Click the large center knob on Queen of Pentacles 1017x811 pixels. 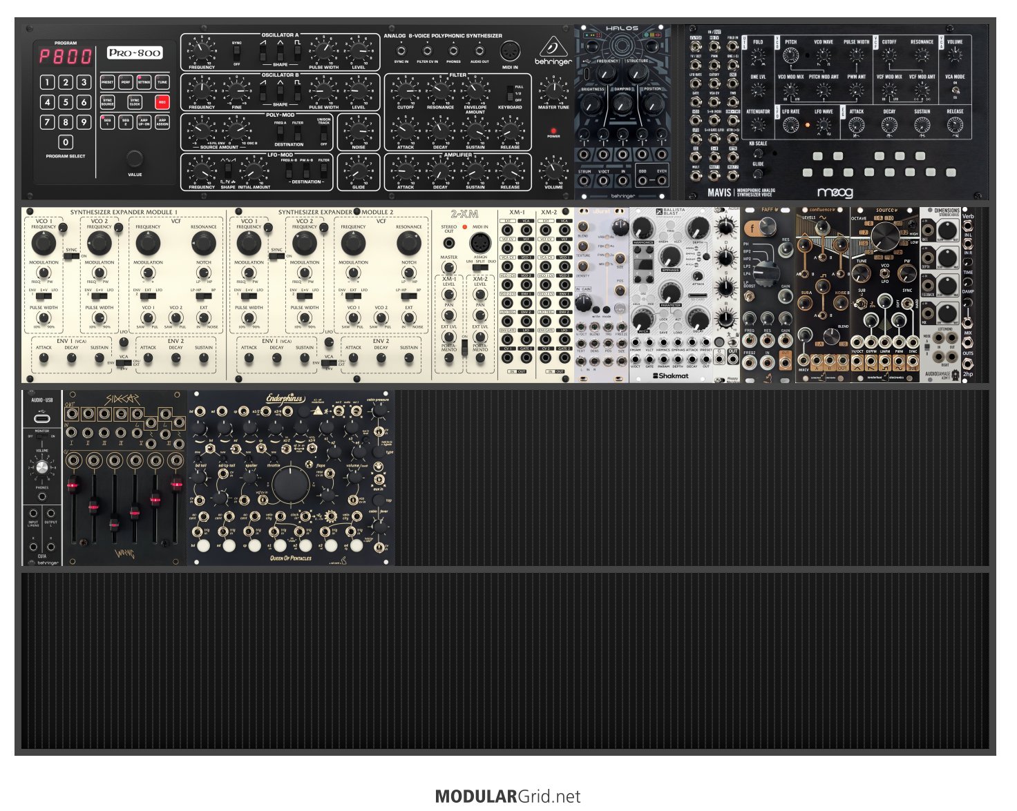(291, 484)
